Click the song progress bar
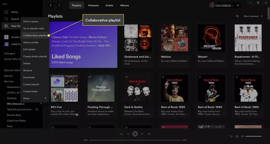270x144 pixels. tap(135, 140)
